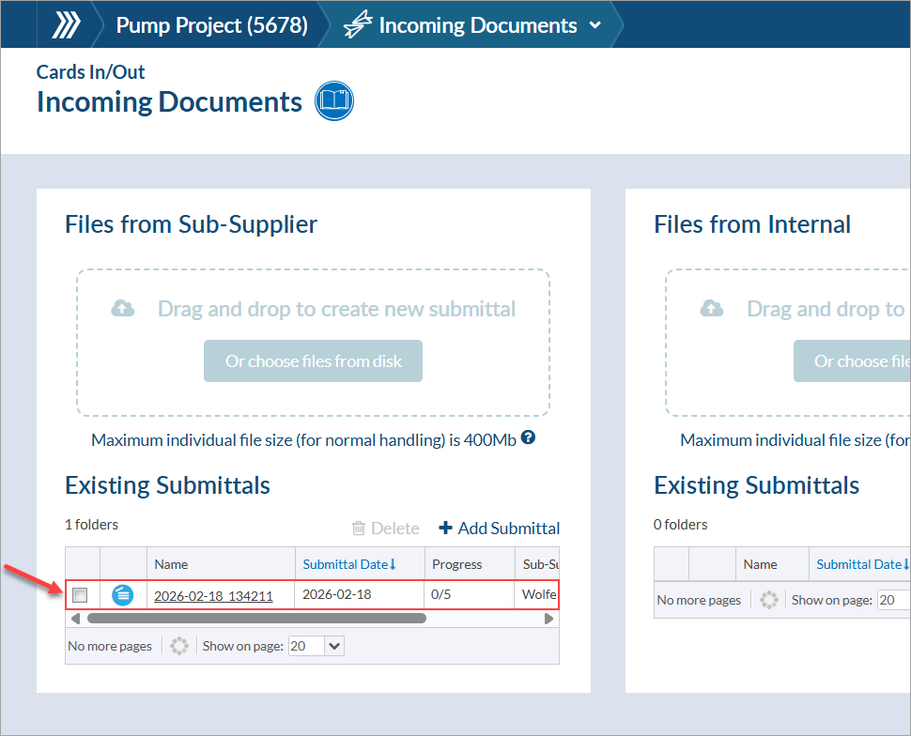Open the Show on page dropdown in Sub-Supplier
This screenshot has height=736, width=911.
(334, 646)
